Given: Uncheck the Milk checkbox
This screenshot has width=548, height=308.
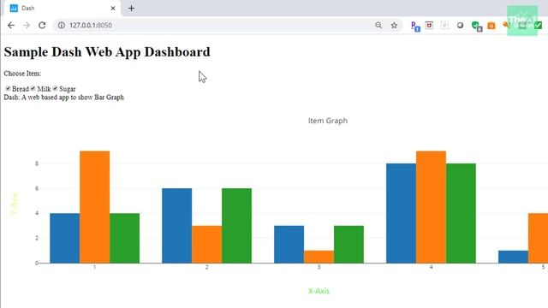Looking at the screenshot, I should (33, 88).
